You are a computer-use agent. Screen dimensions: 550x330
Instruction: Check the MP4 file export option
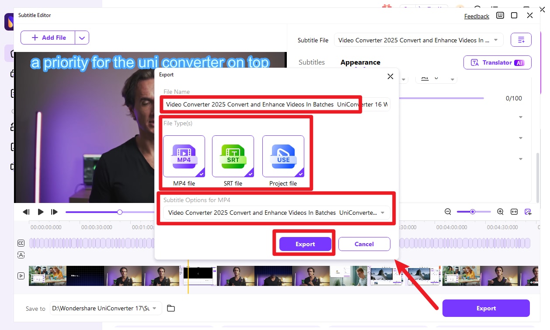(184, 156)
